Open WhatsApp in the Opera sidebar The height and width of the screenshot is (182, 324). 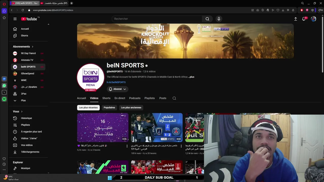[x=4, y=86]
